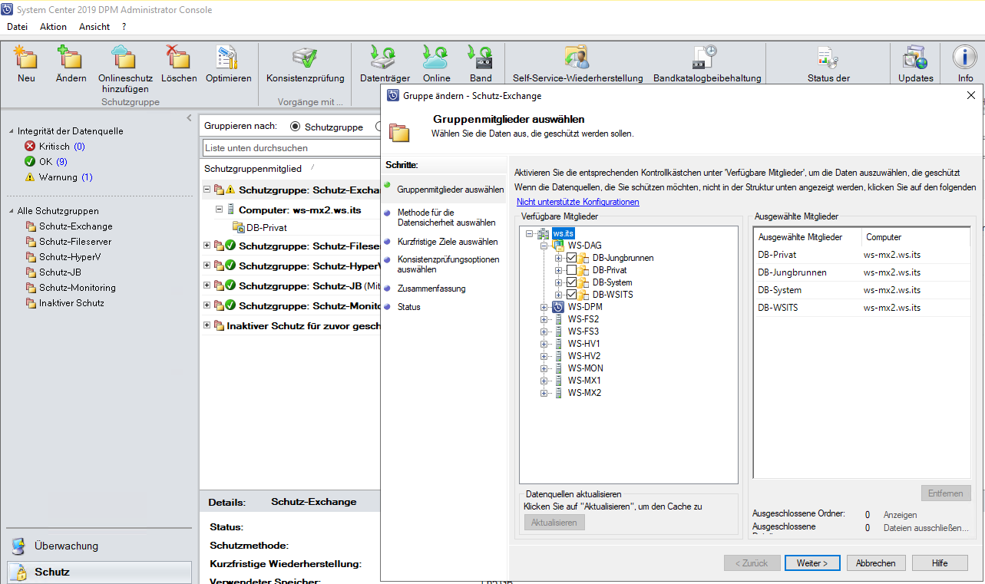Select Schutz-HyperV in the left tree
Image resolution: width=985 pixels, height=584 pixels.
tap(70, 257)
